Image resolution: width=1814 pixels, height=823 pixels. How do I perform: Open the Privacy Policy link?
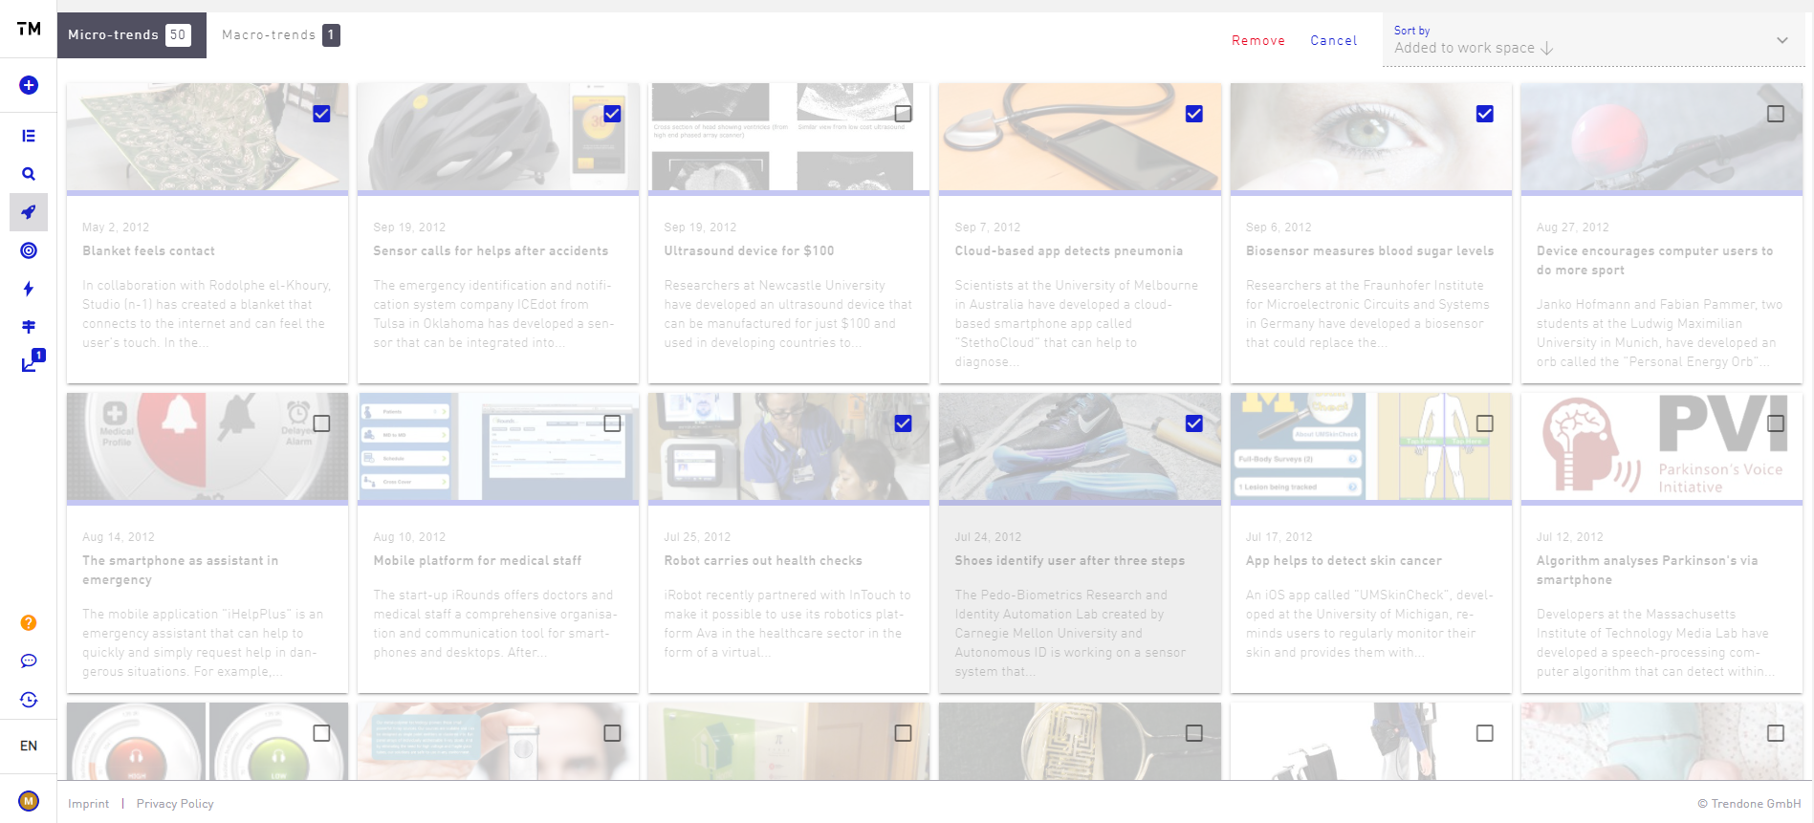[x=175, y=804]
